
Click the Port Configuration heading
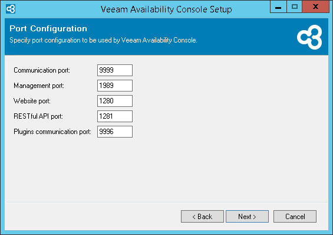pyautogui.click(x=48, y=28)
